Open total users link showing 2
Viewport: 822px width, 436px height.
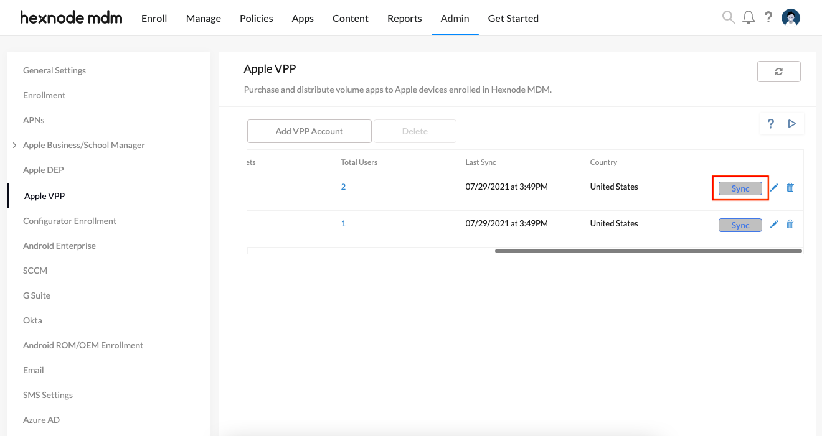pos(343,187)
